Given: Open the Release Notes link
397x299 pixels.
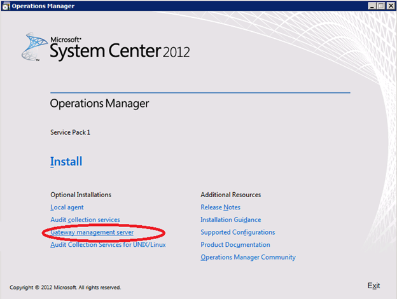Looking at the screenshot, I should tap(220, 207).
